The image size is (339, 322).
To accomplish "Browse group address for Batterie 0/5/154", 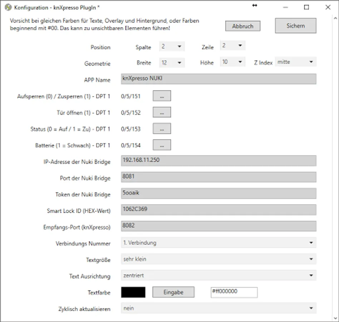I will point(162,145).
